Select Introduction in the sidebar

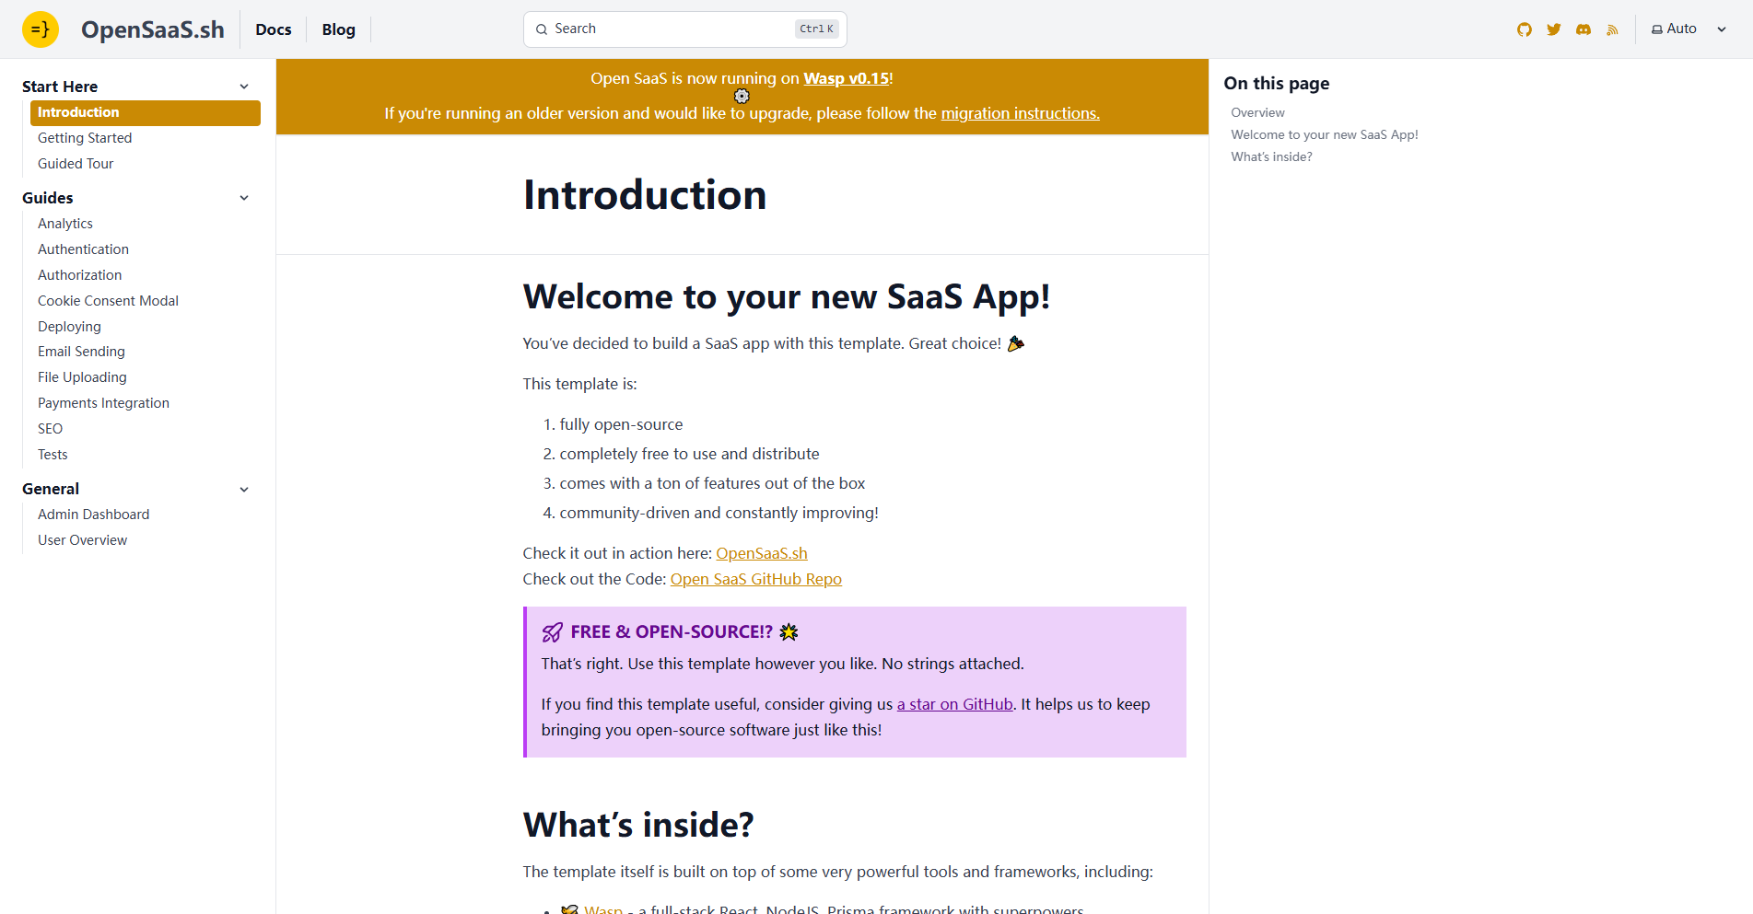(146, 112)
